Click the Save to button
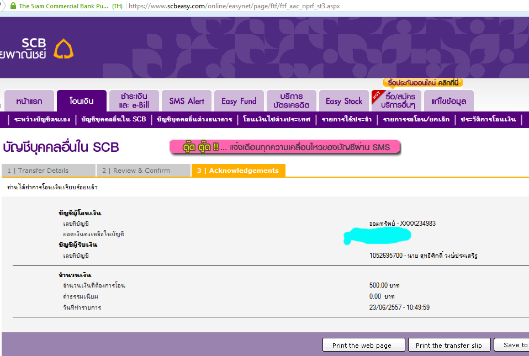The image size is (529, 356). pos(511,345)
